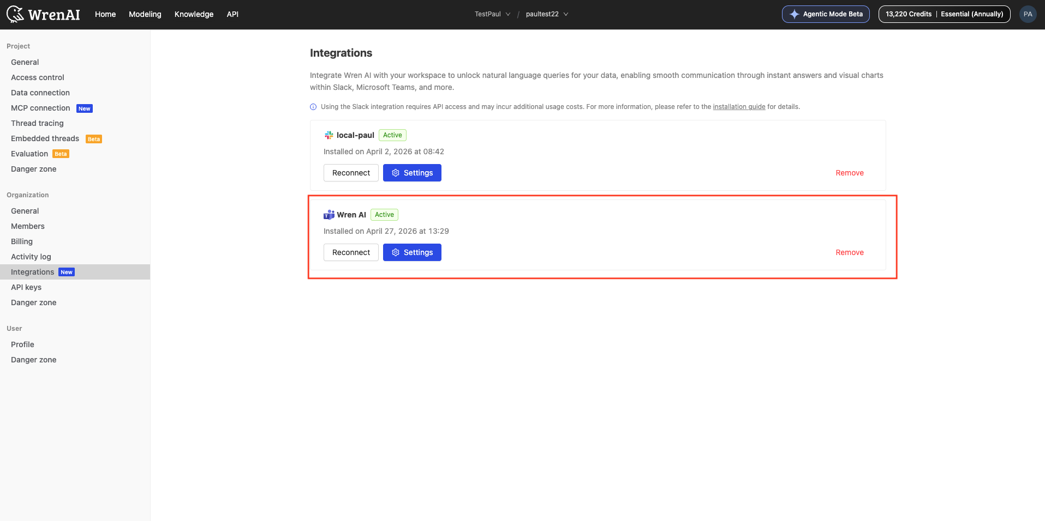Remove the Wren AI integration

coord(850,252)
